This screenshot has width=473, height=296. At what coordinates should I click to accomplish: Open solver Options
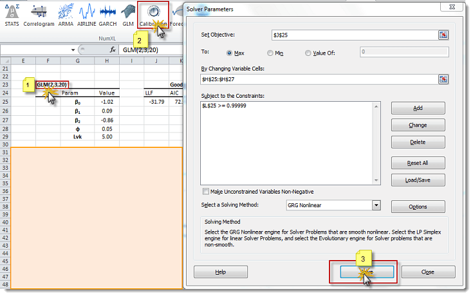(418, 207)
